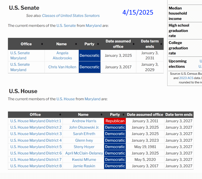Image resolution: width=202 pixels, height=179 pixels.
Task: Sort House table by Name column arrows
Action: (x=102, y=115)
